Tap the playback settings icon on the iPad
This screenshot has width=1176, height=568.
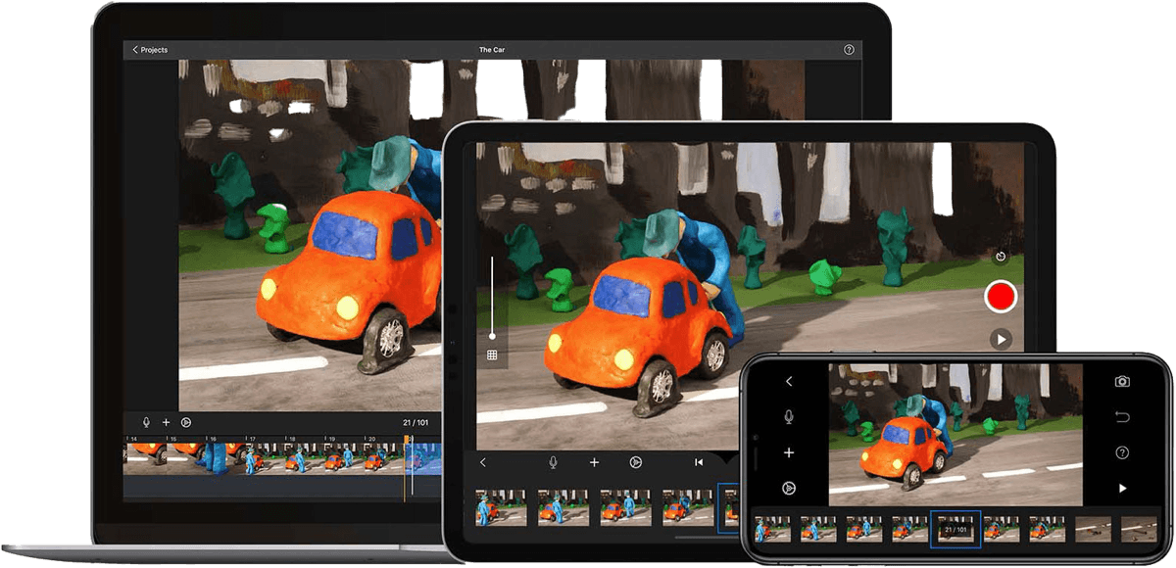tap(635, 462)
